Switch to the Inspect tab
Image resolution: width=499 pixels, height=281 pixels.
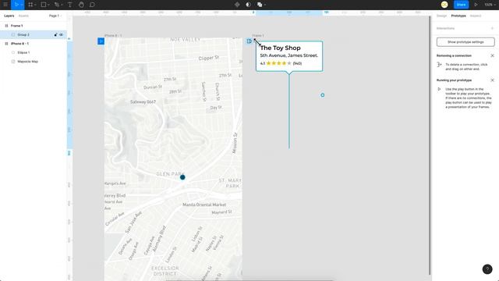476,16
